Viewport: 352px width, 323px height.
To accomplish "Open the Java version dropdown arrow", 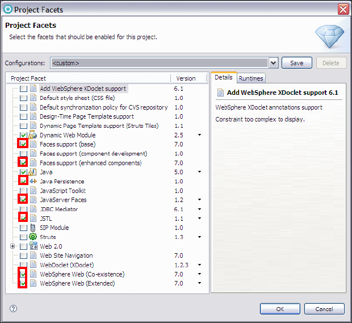I will 199,172.
